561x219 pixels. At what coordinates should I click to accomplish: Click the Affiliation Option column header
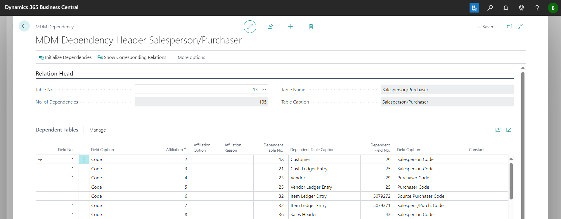(202, 148)
